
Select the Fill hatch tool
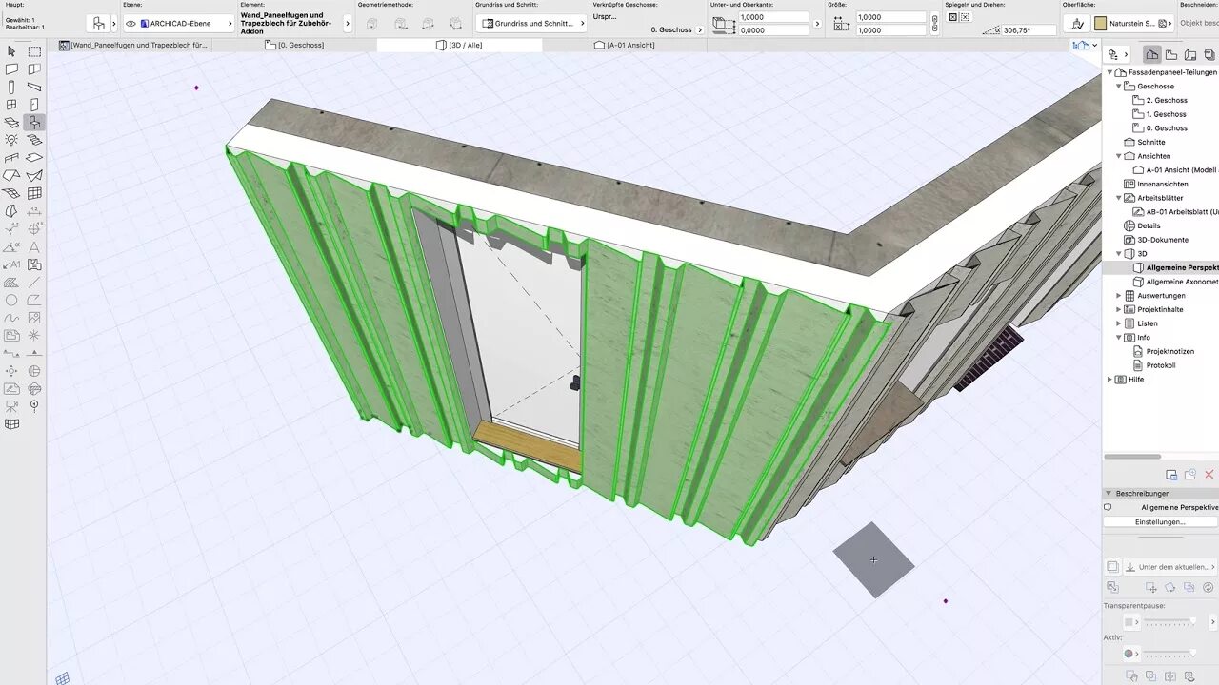[11, 282]
